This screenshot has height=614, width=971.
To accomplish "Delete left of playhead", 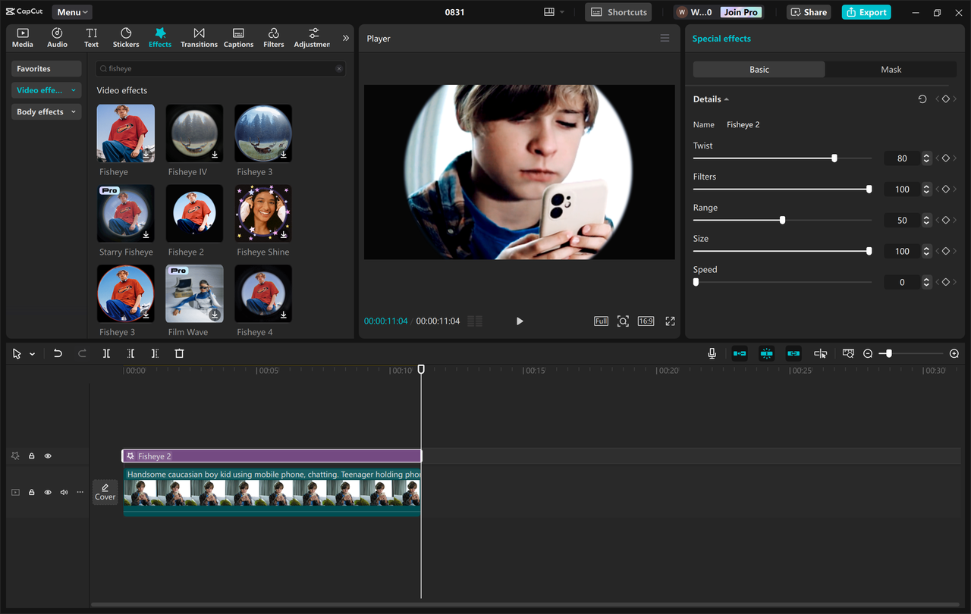I will [x=130, y=354].
